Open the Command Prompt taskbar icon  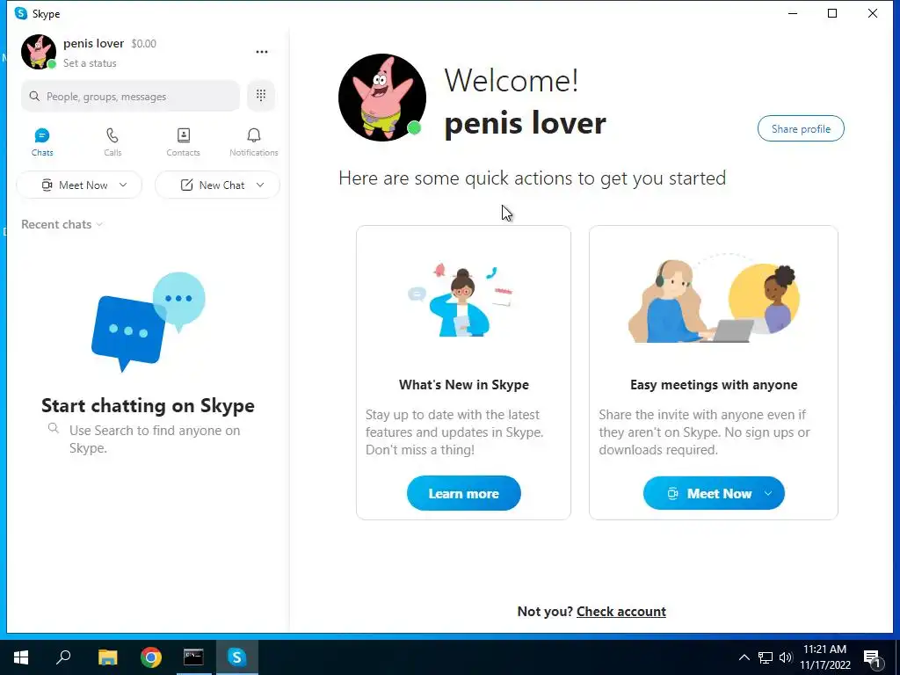[x=193, y=657]
